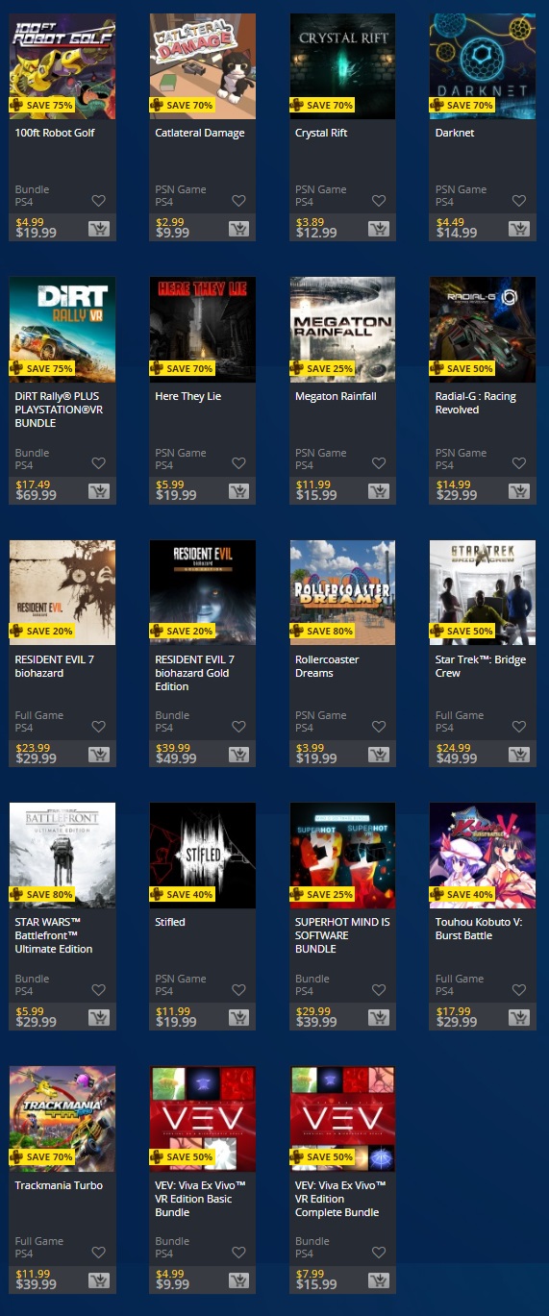Open the VEV Basic Bundle cover thumbnail
This screenshot has width=549, height=1316.
[x=203, y=1118]
